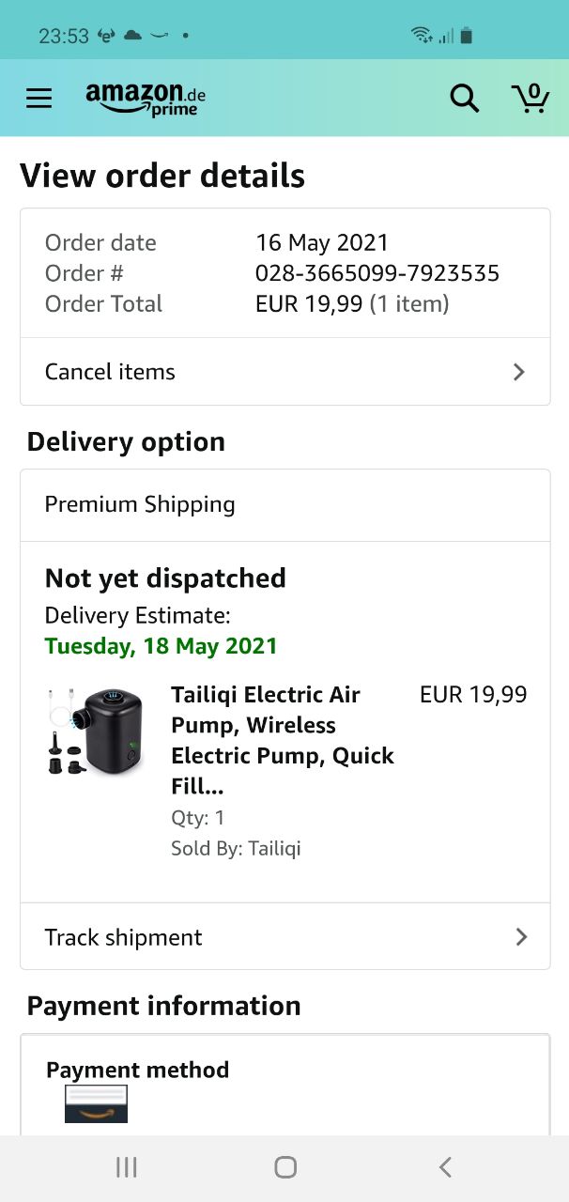This screenshot has width=569, height=1202.
Task: Tap Android back navigation arrow
Action: (x=445, y=1167)
